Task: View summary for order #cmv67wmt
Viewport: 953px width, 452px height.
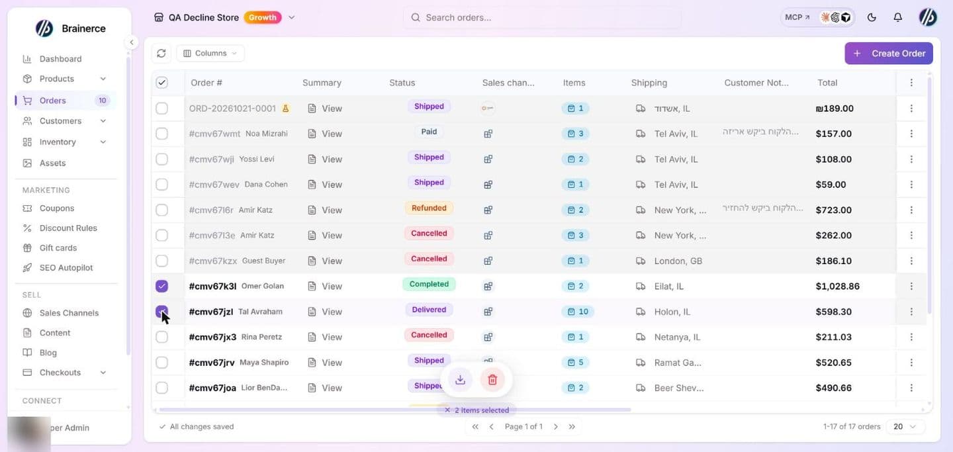Action: [x=325, y=134]
